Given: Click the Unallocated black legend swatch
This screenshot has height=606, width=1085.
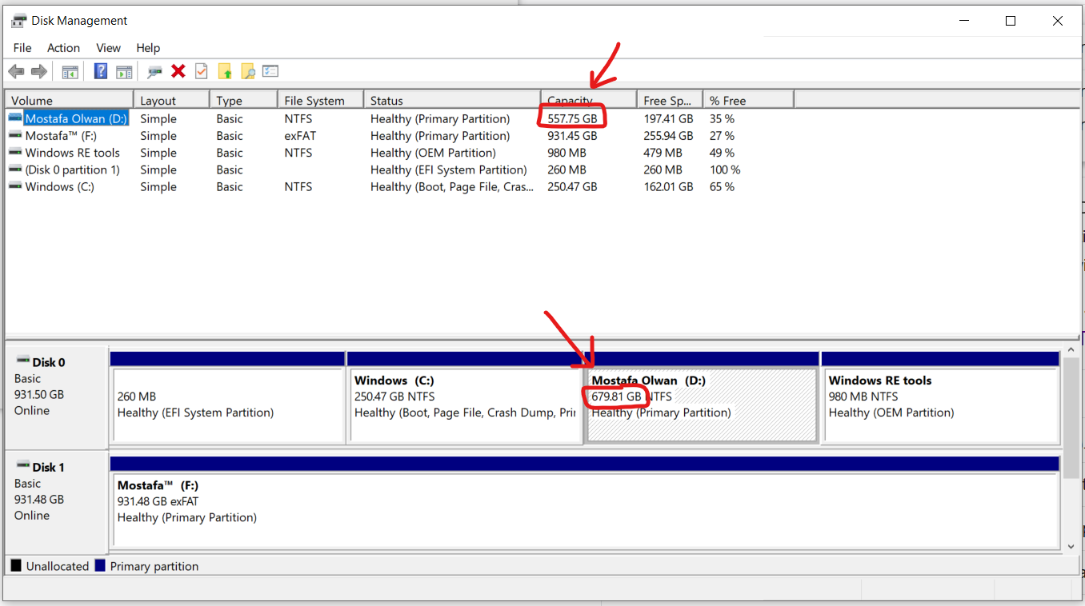Looking at the screenshot, I should (16, 565).
